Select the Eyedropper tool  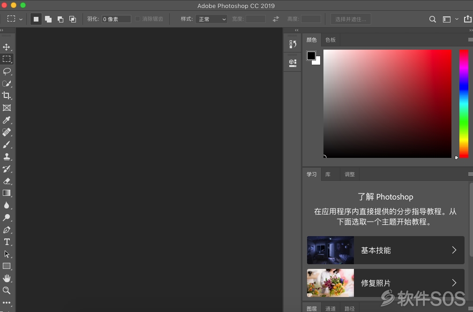pyautogui.click(x=7, y=120)
